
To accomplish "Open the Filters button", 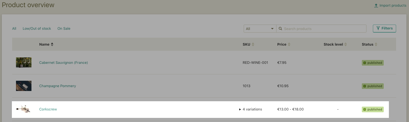I will tap(385, 28).
